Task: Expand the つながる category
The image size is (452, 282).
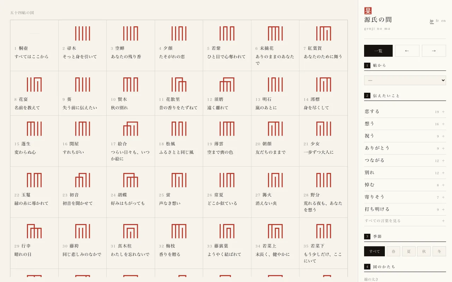Action: [405, 160]
